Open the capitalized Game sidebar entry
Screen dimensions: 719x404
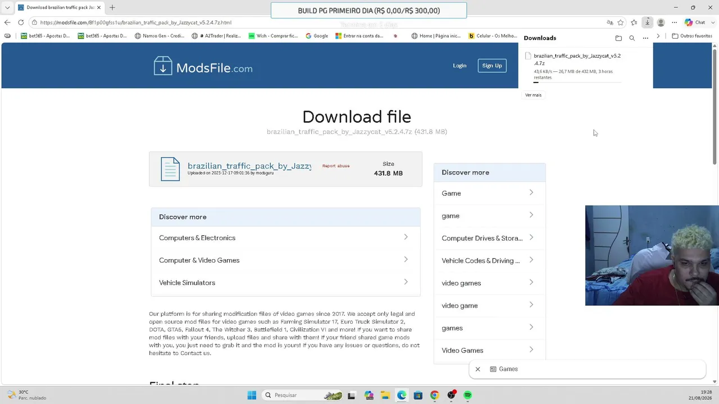click(451, 194)
